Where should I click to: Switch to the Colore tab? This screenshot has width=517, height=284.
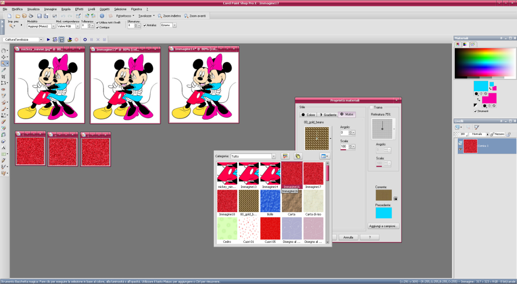point(308,115)
